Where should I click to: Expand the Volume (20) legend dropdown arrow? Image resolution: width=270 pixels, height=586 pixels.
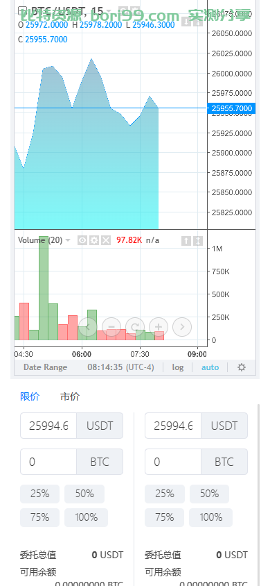[68, 240]
